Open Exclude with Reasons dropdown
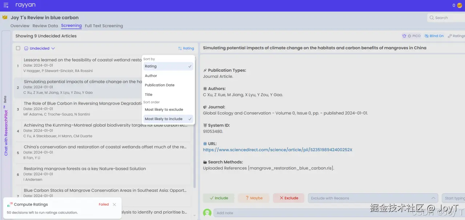Viewport: 465px width, 220px height. pos(373,198)
